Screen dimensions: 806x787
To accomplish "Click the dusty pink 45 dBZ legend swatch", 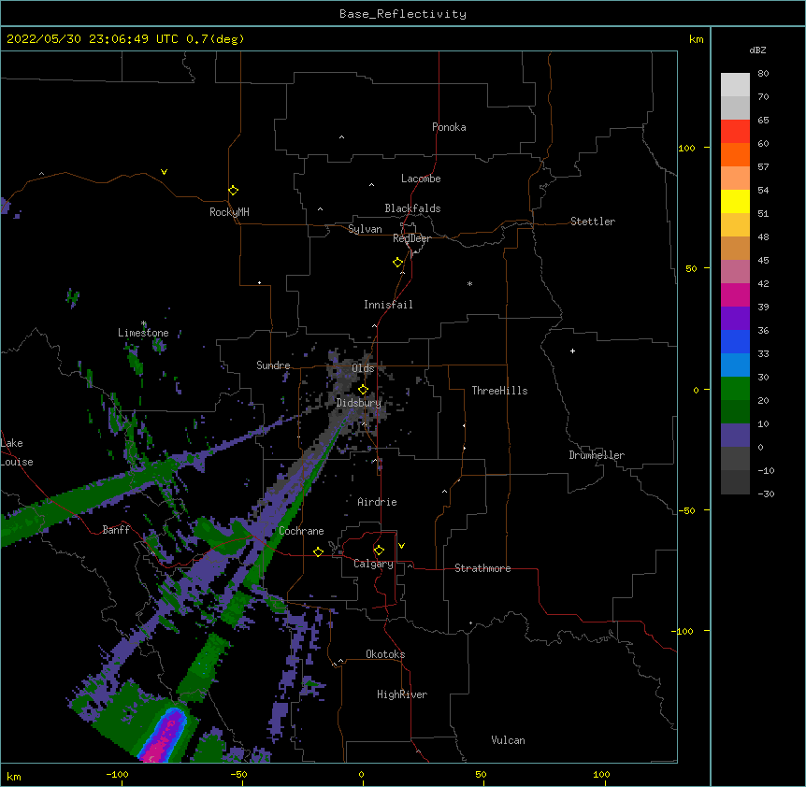I will (x=735, y=271).
